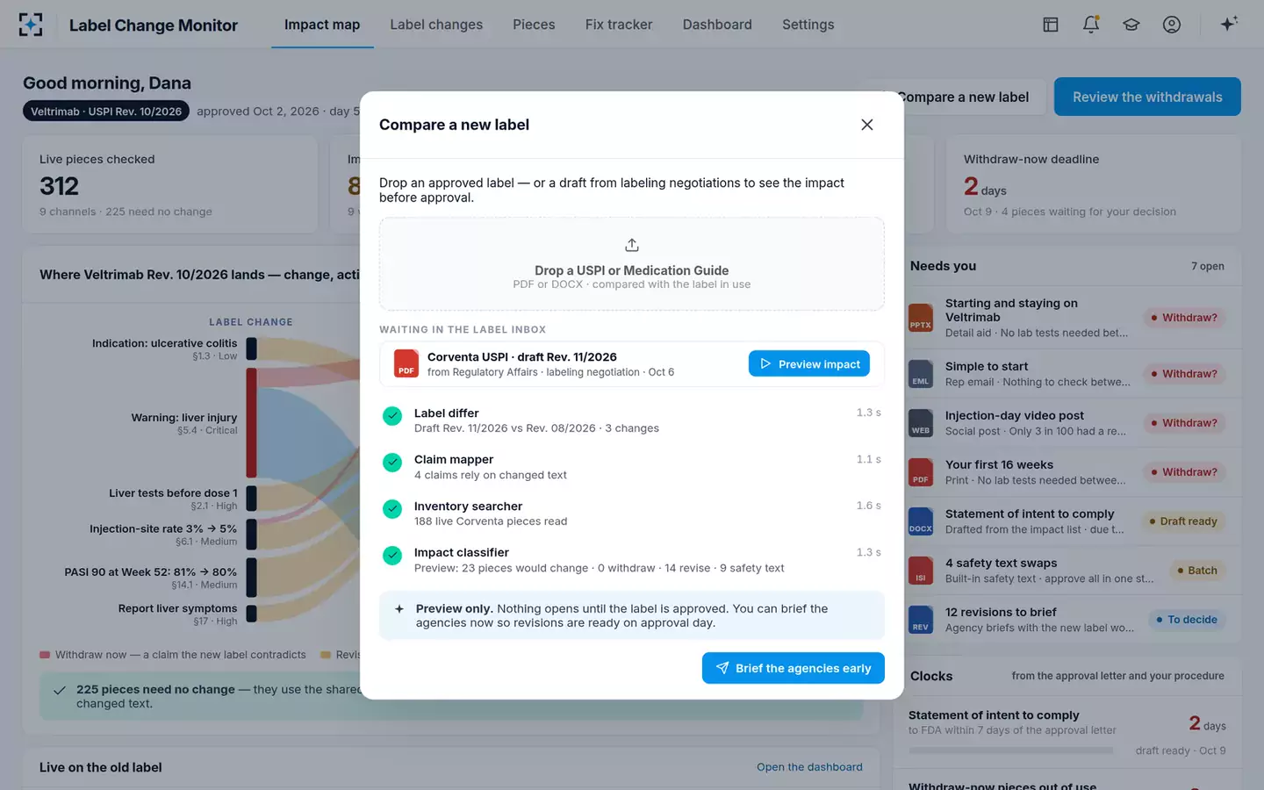Click the Inventory searcher green check icon

click(x=392, y=509)
